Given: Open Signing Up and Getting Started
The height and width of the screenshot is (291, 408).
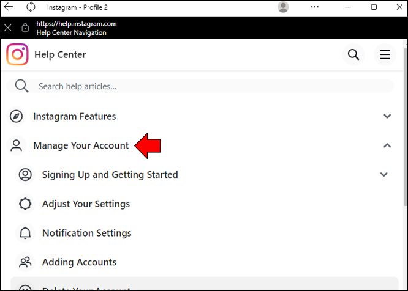Looking at the screenshot, I should [110, 175].
